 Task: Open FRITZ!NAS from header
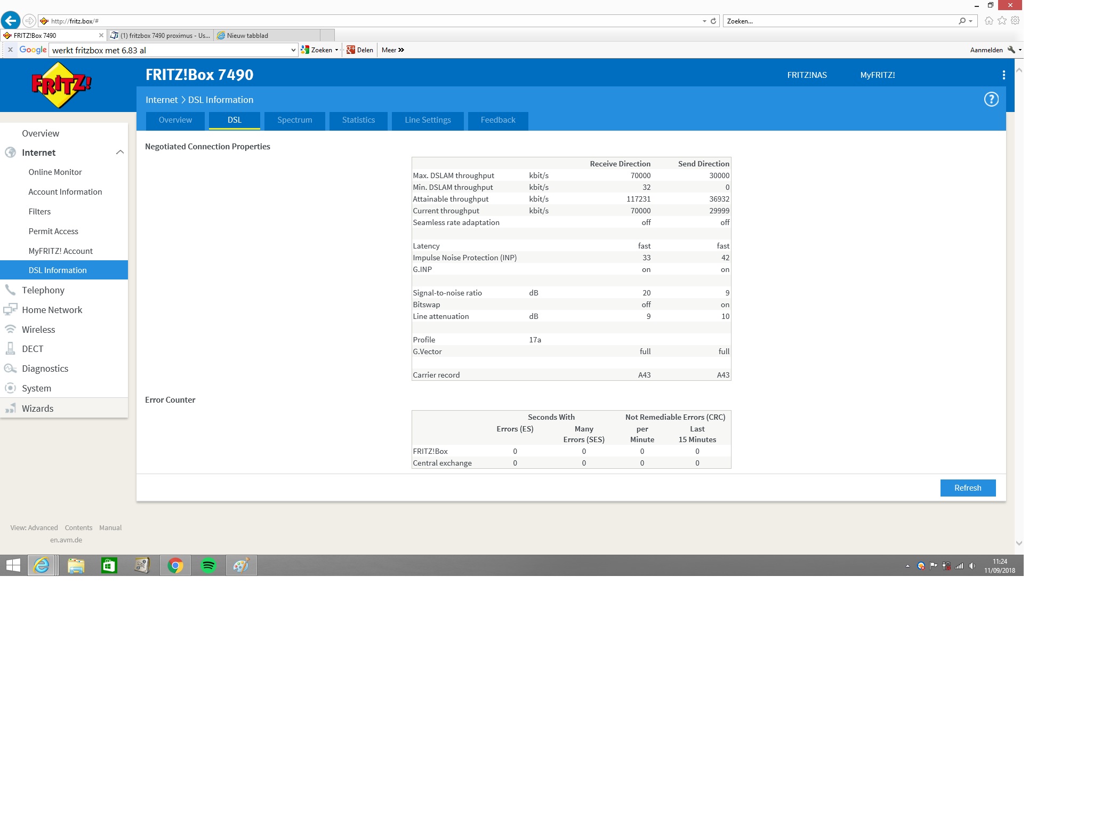[806, 75]
